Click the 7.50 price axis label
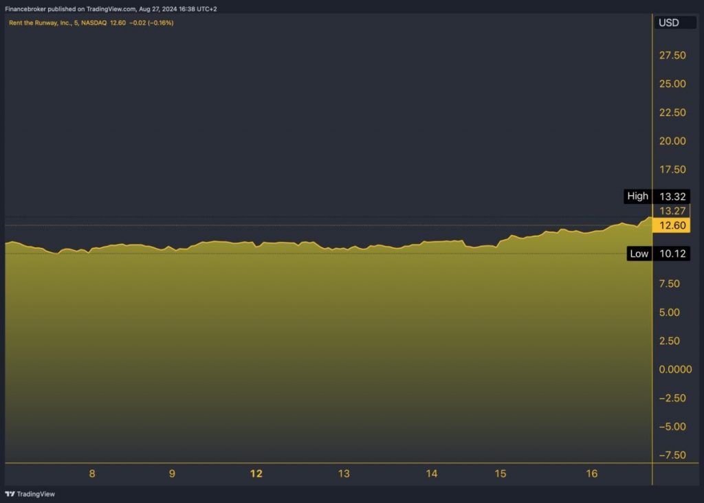 point(669,284)
